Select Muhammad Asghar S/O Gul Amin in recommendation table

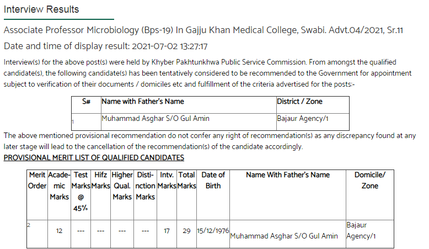tap(155, 119)
